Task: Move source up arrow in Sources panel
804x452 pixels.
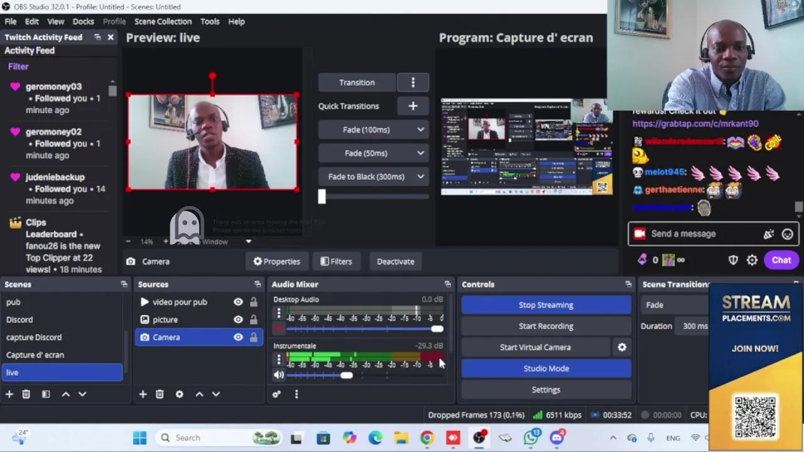Action: coord(199,394)
